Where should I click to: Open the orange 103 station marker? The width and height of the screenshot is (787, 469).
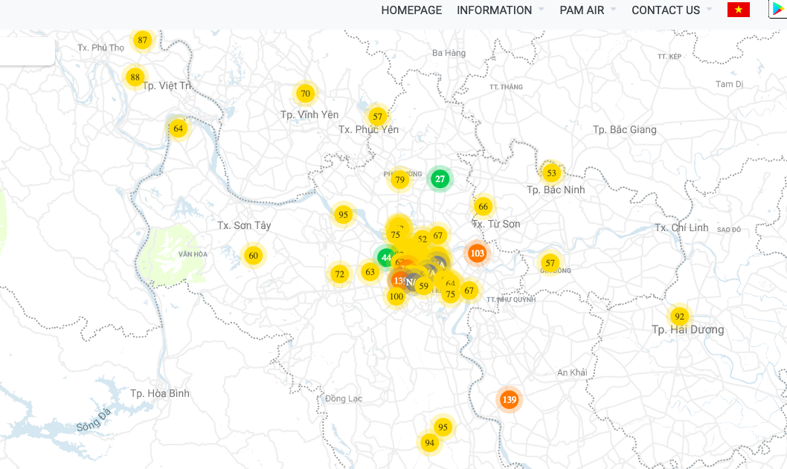[x=478, y=253]
